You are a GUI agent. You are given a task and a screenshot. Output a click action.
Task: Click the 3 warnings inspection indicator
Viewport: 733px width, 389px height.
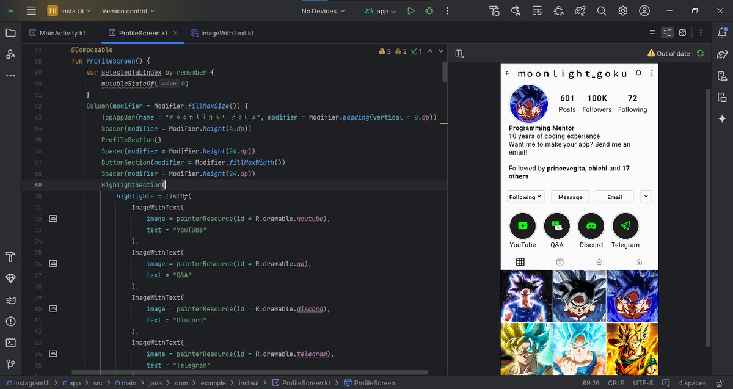click(385, 51)
